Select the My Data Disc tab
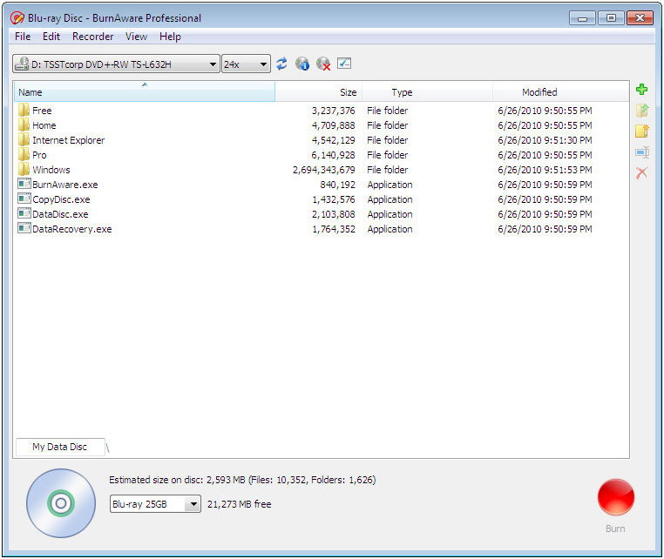664x559 pixels. [x=60, y=447]
